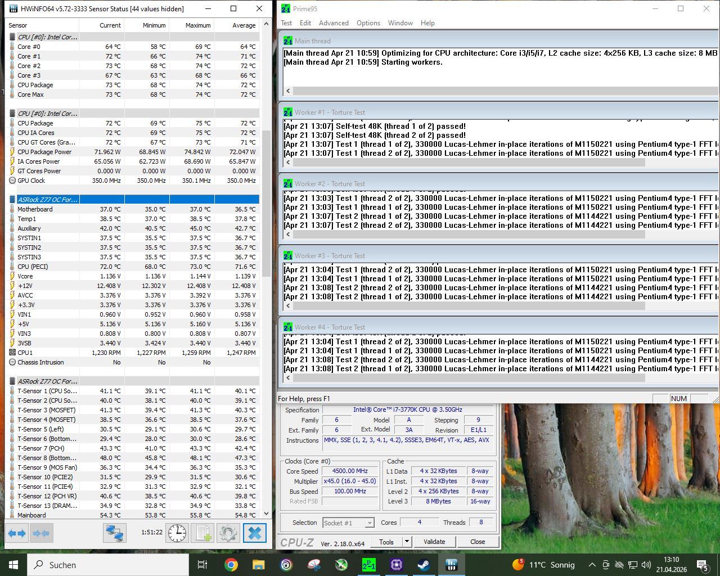
Task: Click the Suchen search box
Action: pyautogui.click(x=107, y=565)
